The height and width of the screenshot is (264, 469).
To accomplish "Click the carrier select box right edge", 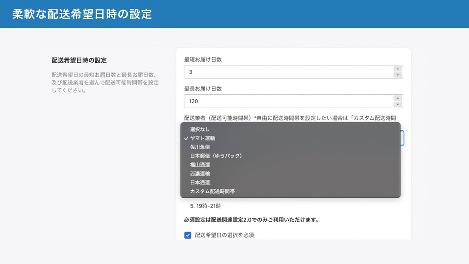I will pyautogui.click(x=402, y=138).
